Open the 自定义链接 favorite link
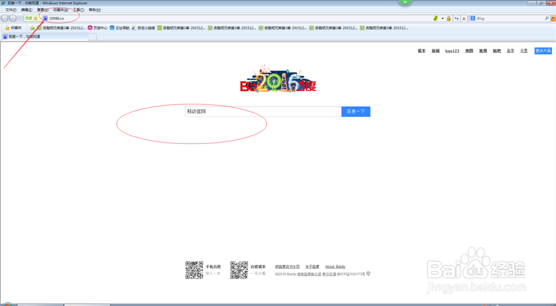The height and width of the screenshot is (306, 556). tap(143, 28)
